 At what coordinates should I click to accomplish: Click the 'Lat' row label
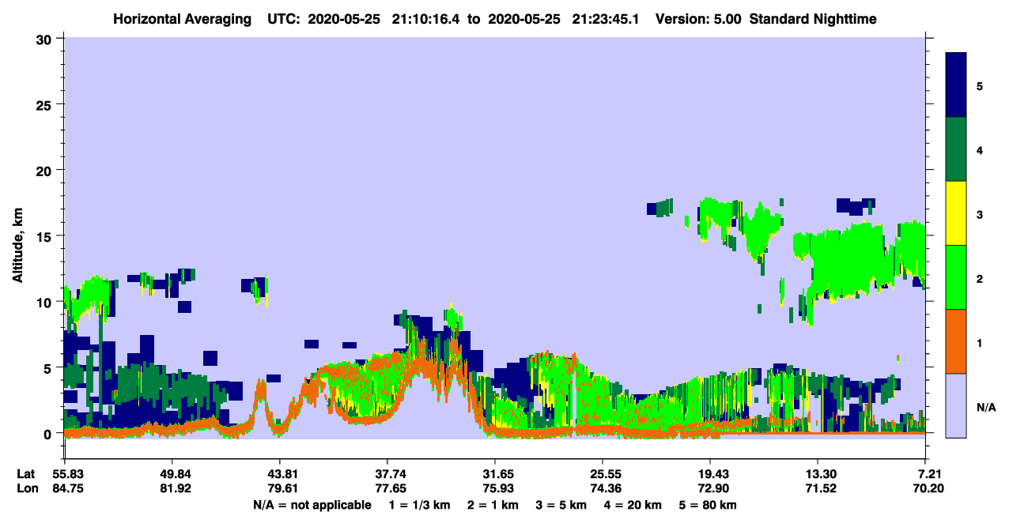pos(26,474)
